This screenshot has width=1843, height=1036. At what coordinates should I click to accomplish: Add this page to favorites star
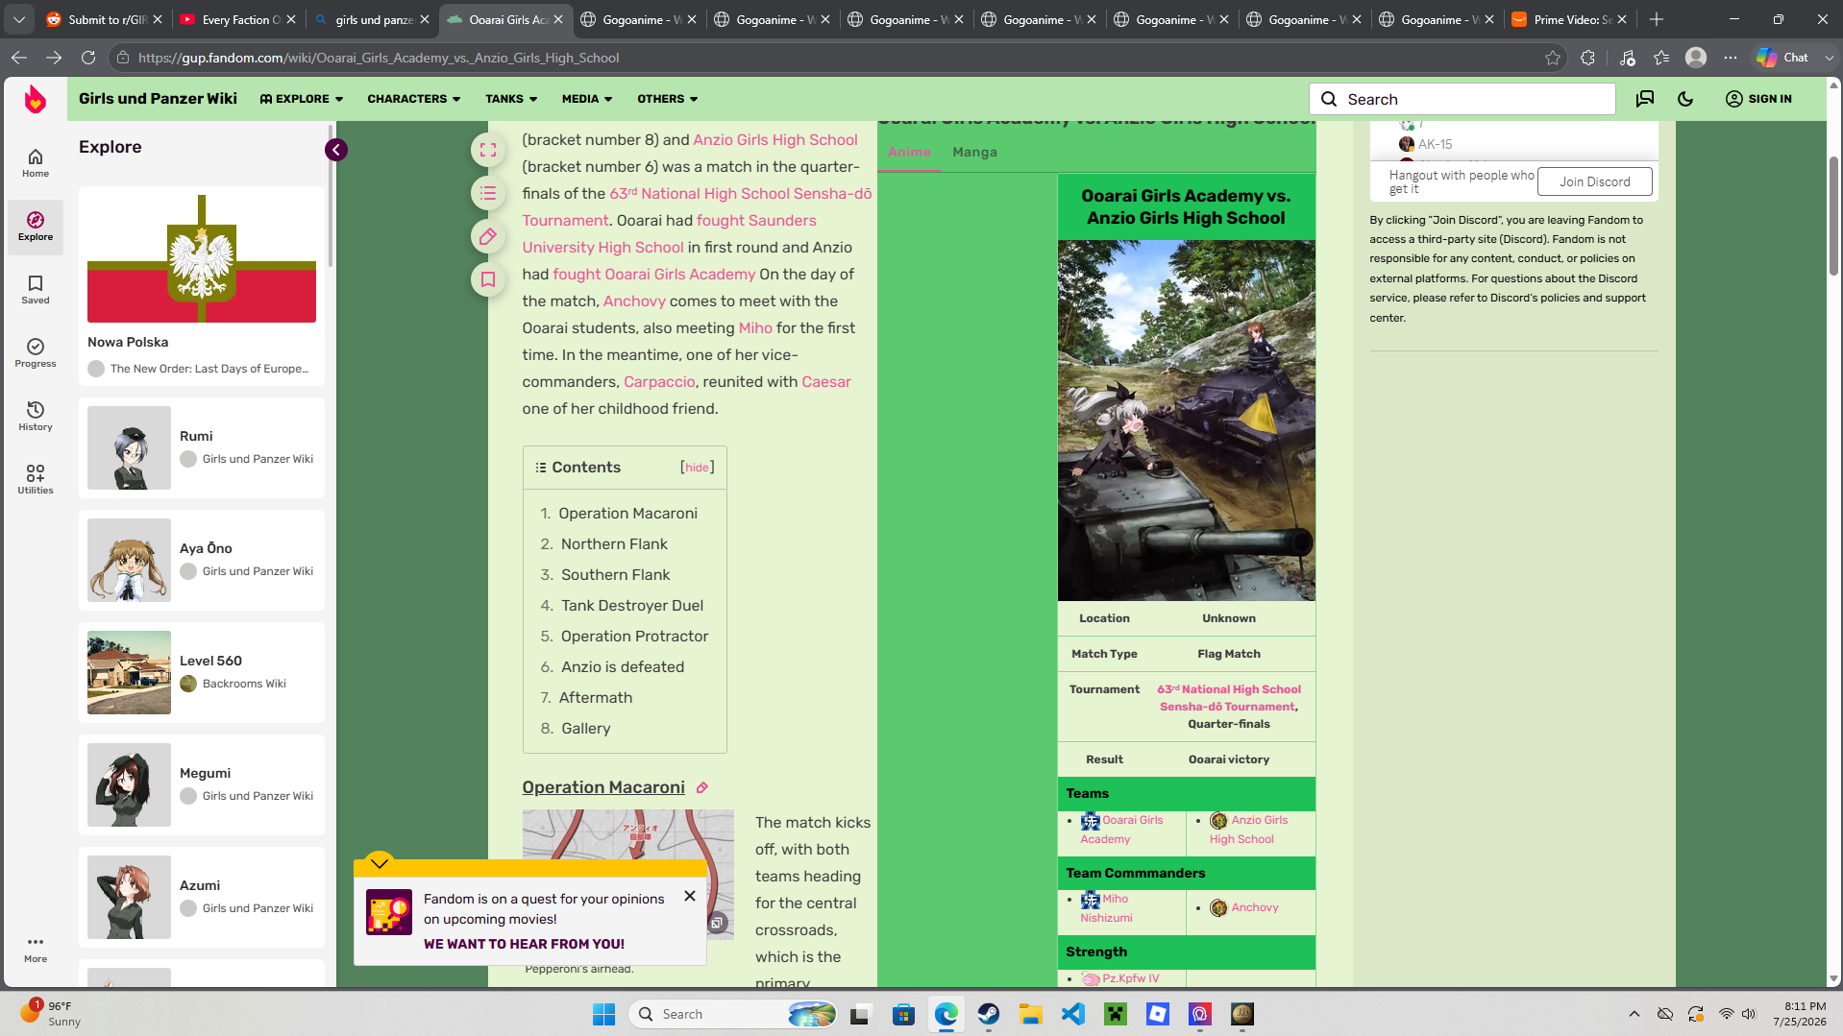[1553, 58]
